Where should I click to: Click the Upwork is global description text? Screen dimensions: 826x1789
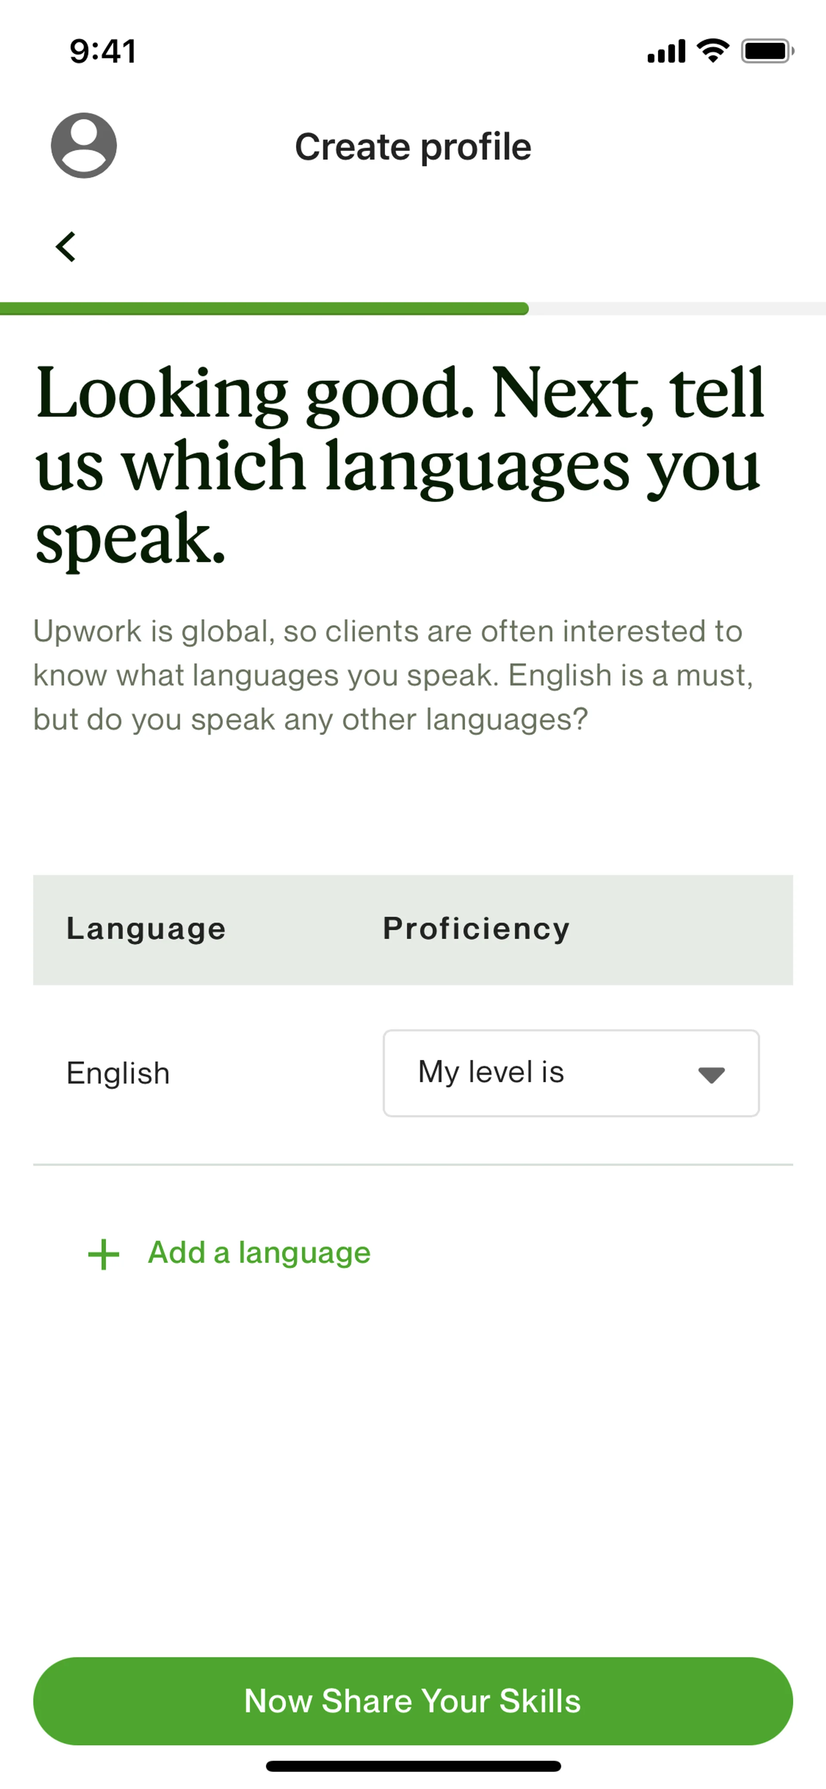[393, 675]
